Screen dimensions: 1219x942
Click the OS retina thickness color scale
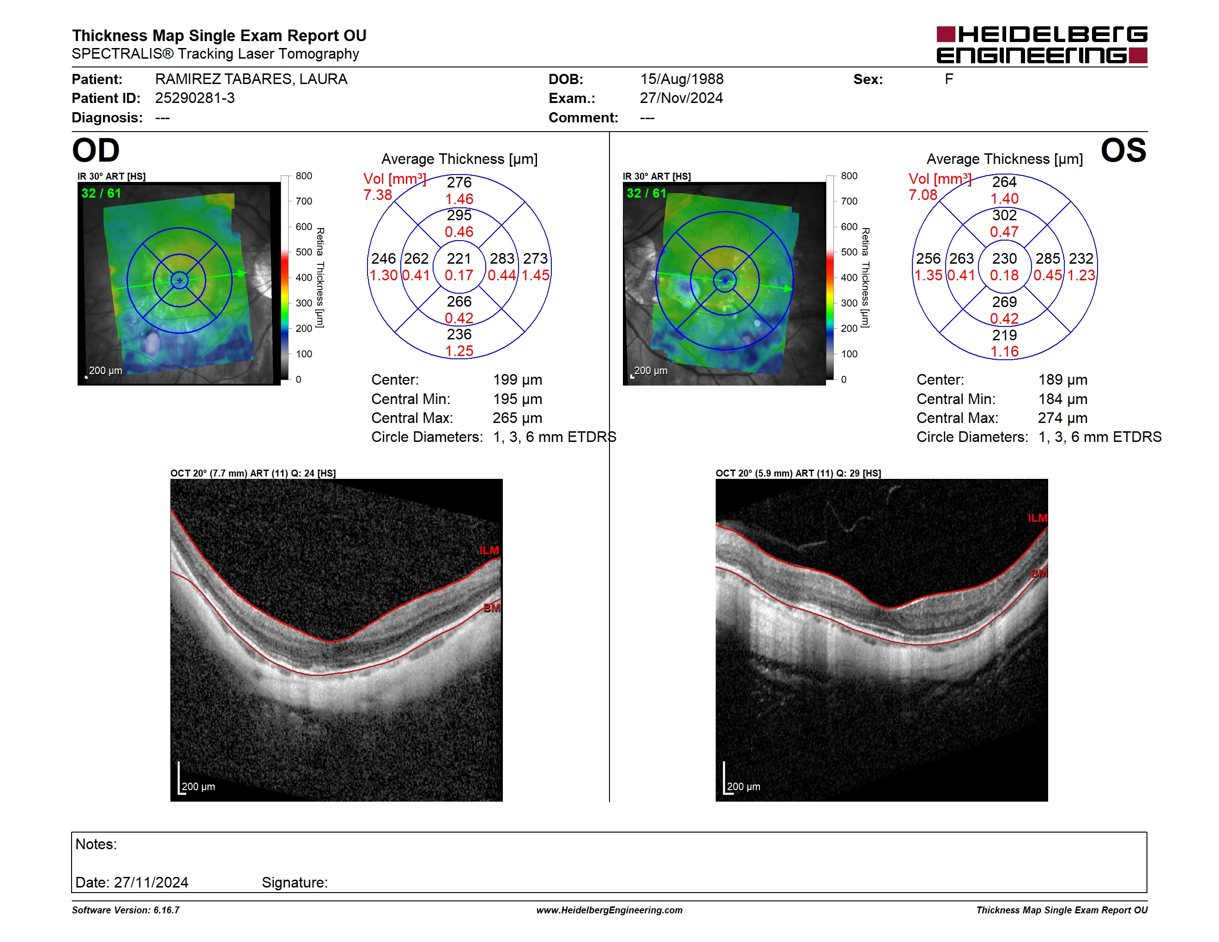[830, 278]
